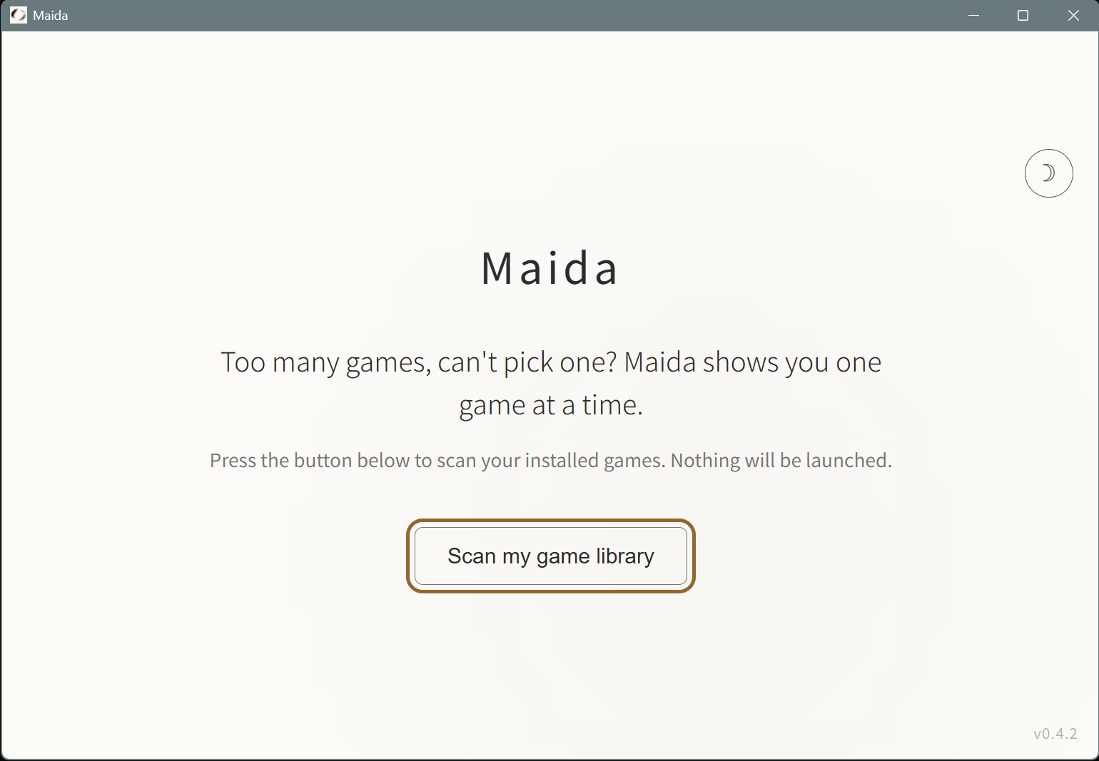The height and width of the screenshot is (761, 1099).
Task: Click the tagline about picking one game
Action: coord(549,383)
